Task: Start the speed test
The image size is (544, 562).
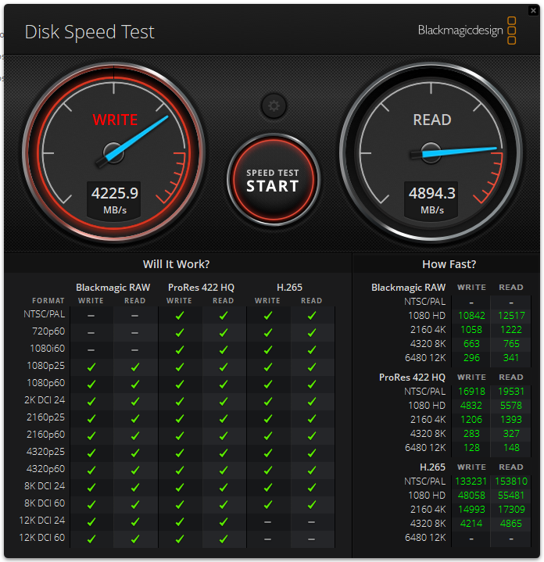Action: point(273,181)
